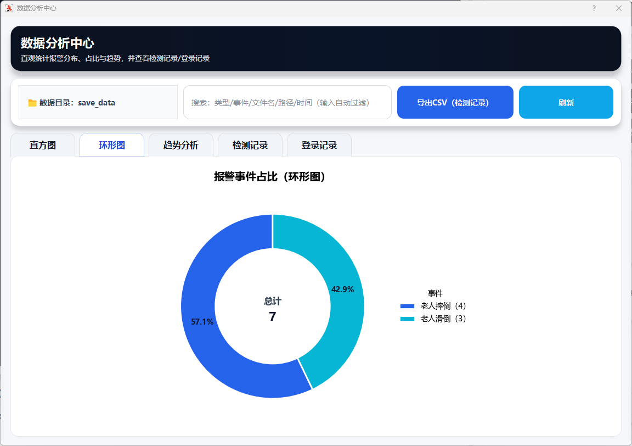Screen dimensions: 632x446
Task: Switch to the 直方图 tab
Action: click(x=43, y=146)
